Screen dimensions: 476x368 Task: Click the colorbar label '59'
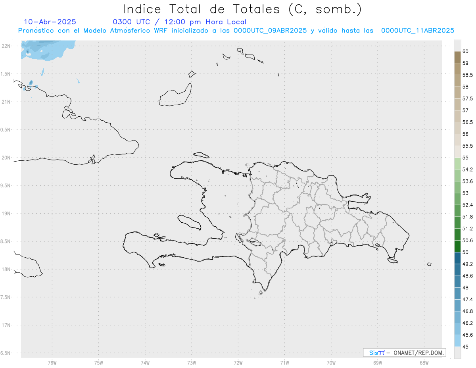pos(465,63)
